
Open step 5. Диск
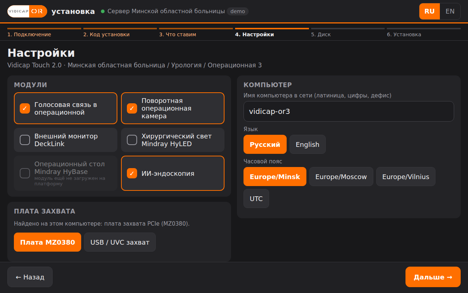point(348,33)
